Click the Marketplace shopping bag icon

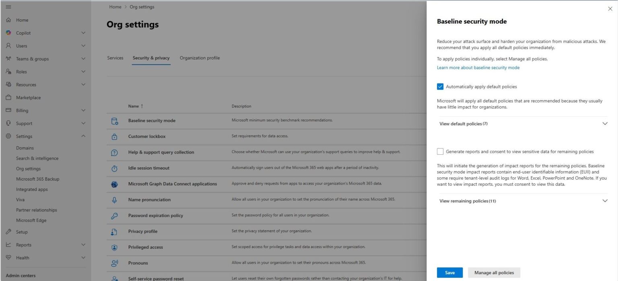[x=8, y=98]
